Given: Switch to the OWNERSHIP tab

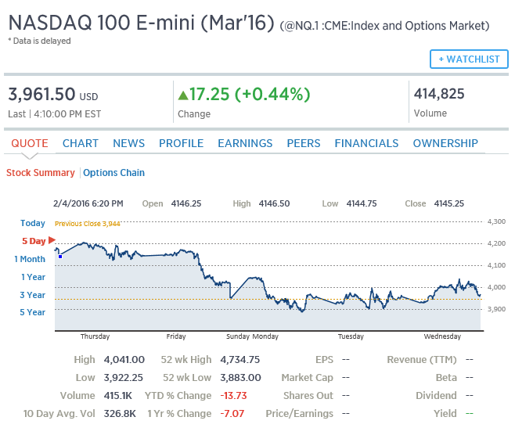Looking at the screenshot, I should 445,143.
